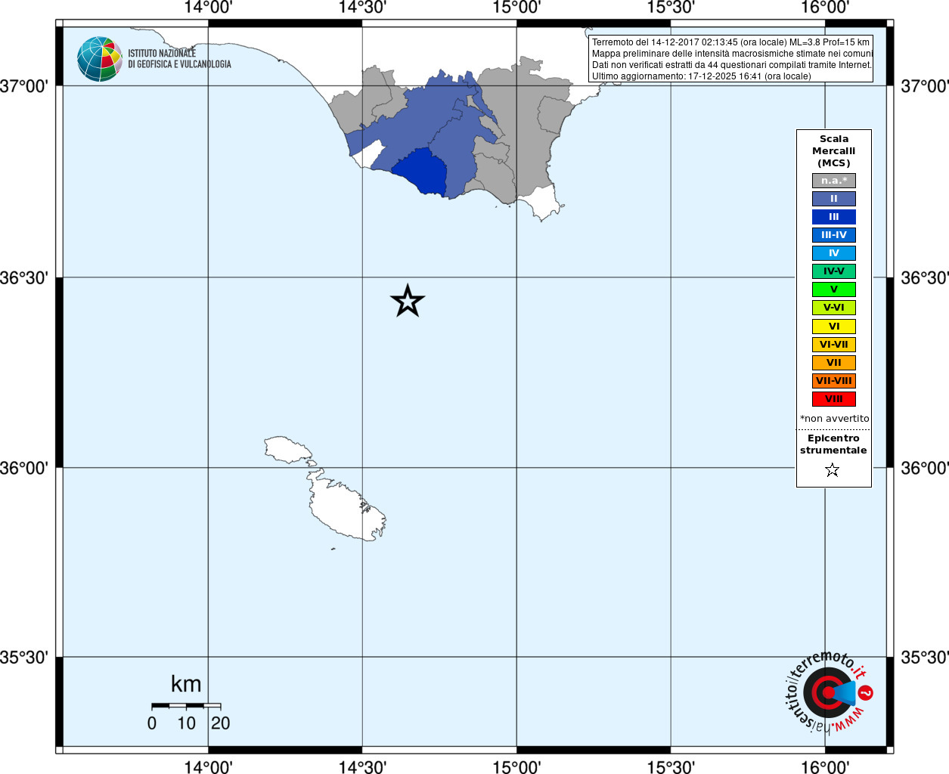This screenshot has height=774, width=949.
Task: Select the gray n.a.* legend swatch
Action: click(x=834, y=181)
